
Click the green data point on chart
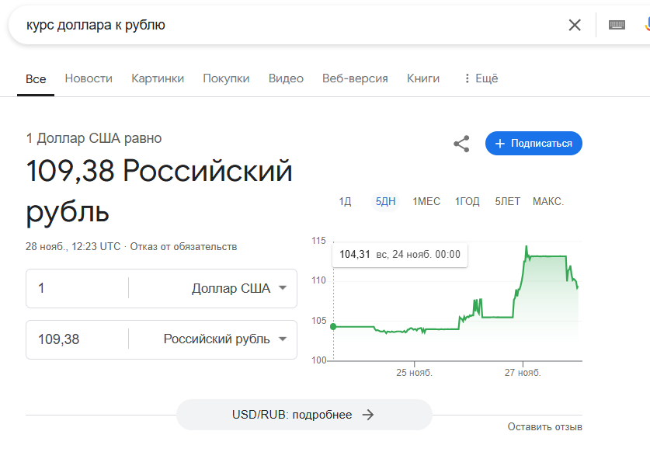[333, 327]
